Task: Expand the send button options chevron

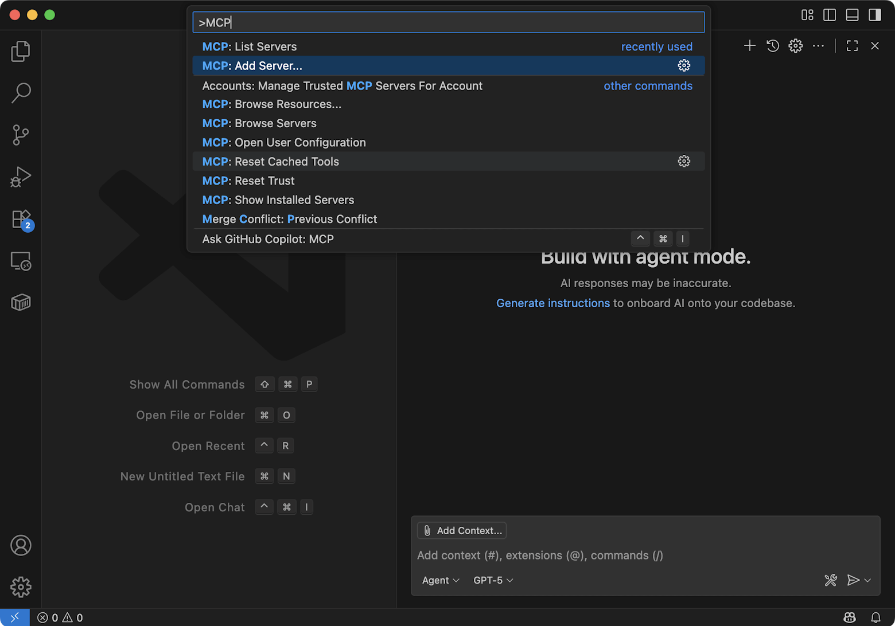Action: click(867, 580)
